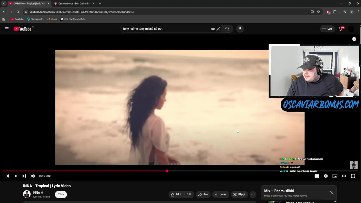Open media controls in browser toolbar

[x=345, y=12]
